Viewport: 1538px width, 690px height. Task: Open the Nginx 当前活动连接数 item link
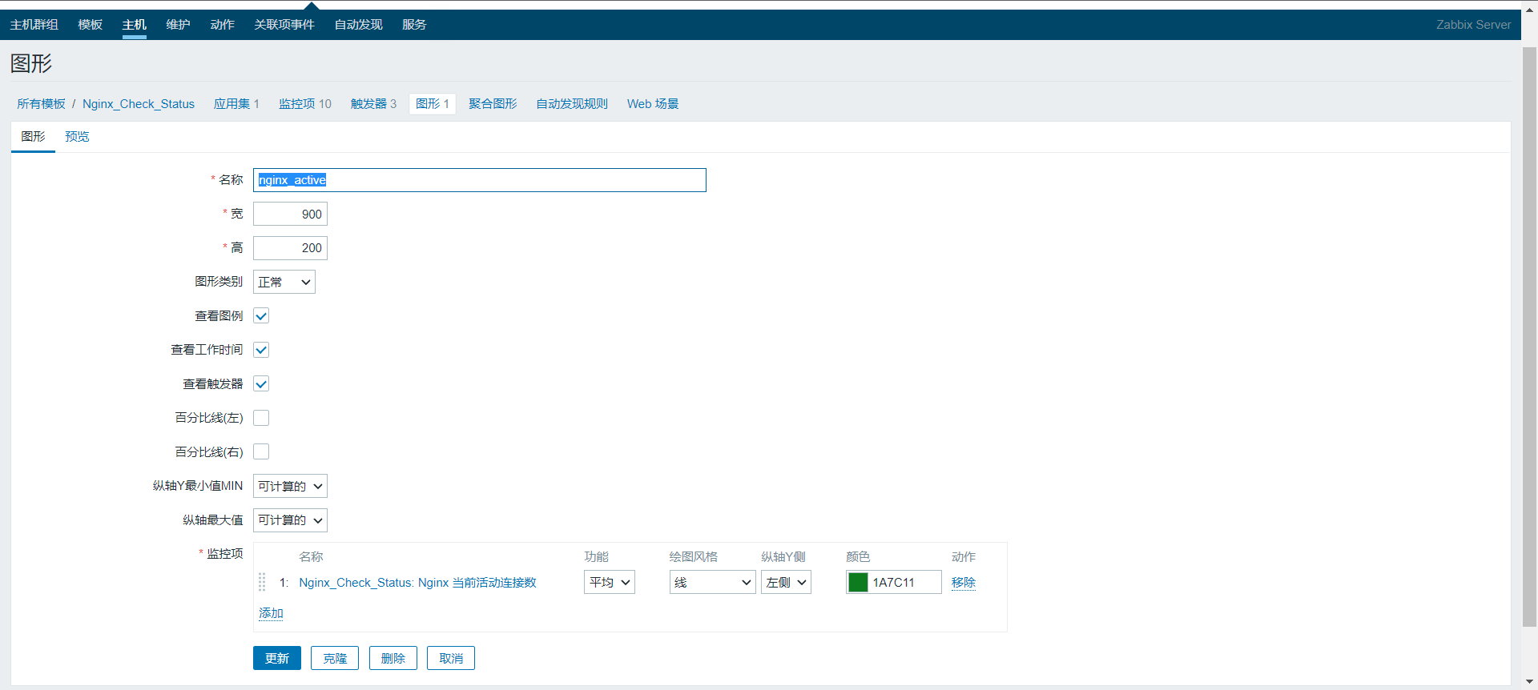pyautogui.click(x=417, y=582)
